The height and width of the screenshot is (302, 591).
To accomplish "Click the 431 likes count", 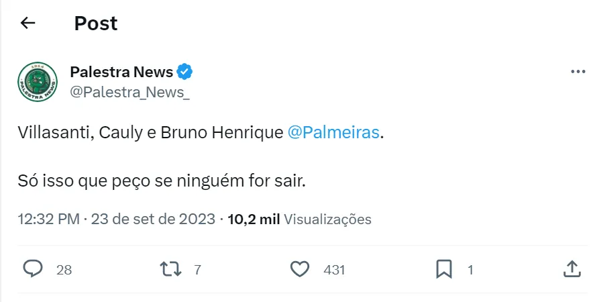I will [334, 270].
